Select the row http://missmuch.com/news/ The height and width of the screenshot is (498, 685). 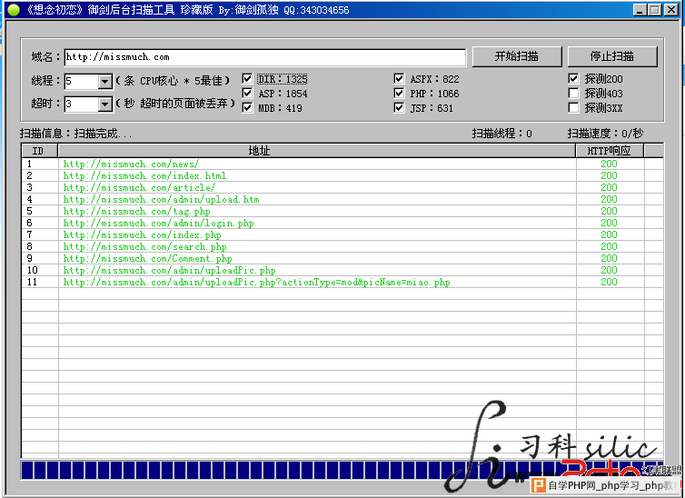click(342, 164)
